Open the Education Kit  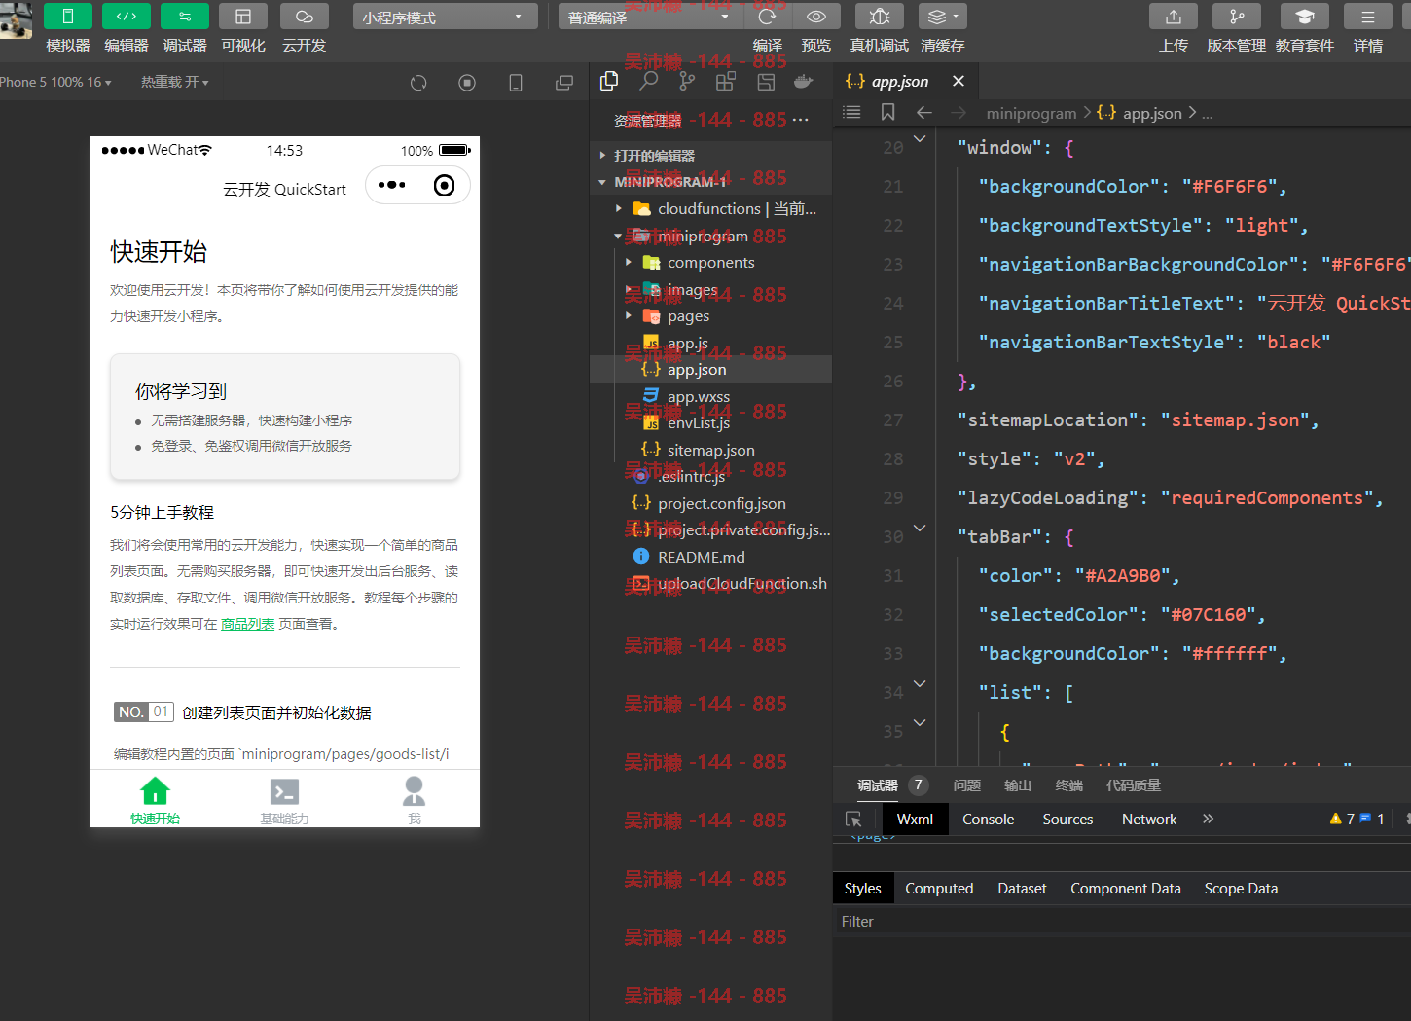[1305, 17]
